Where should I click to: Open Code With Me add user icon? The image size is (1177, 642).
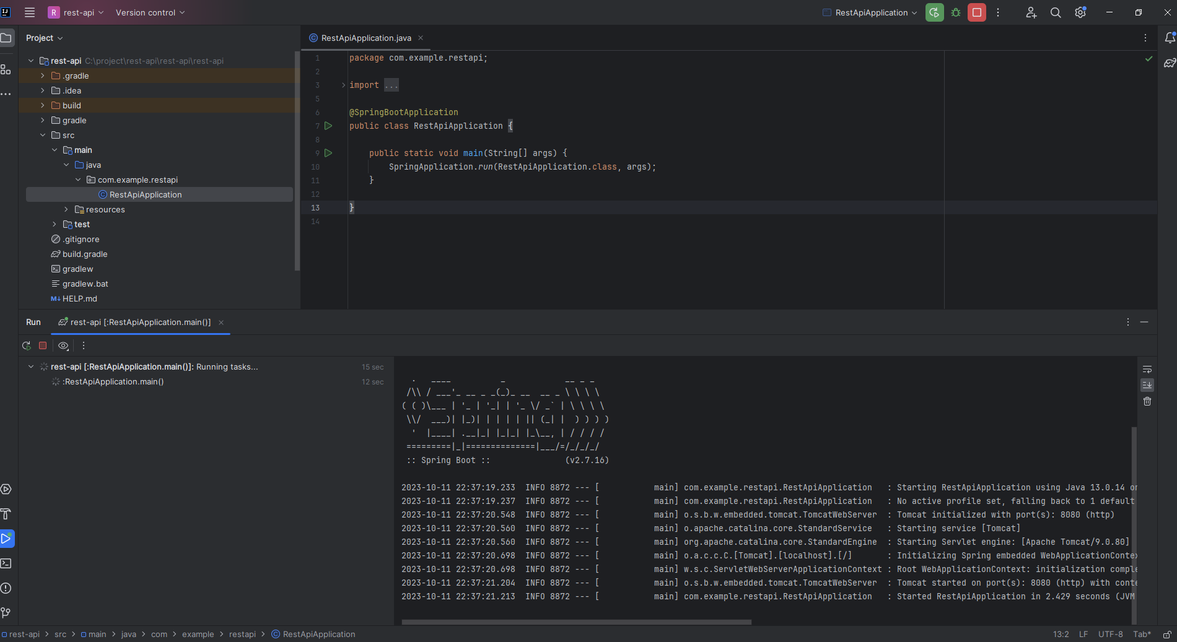click(1031, 12)
